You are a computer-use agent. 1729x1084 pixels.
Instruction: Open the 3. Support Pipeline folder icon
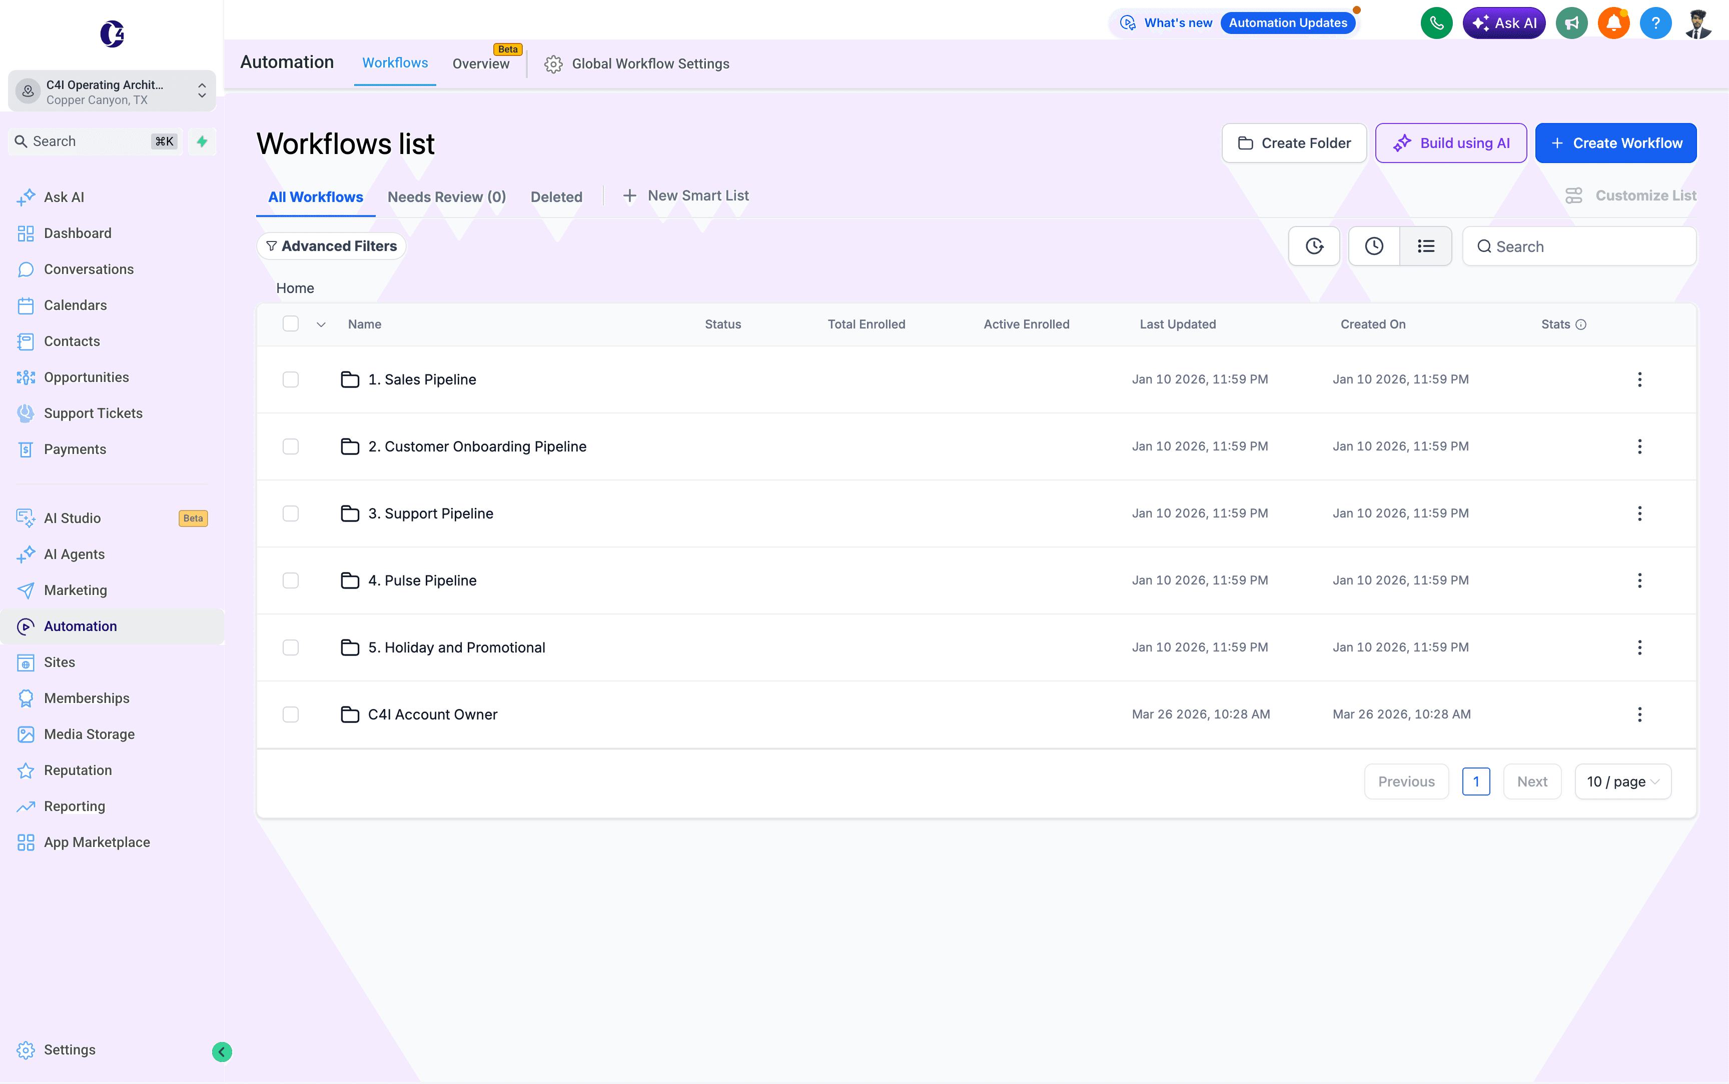(x=349, y=513)
